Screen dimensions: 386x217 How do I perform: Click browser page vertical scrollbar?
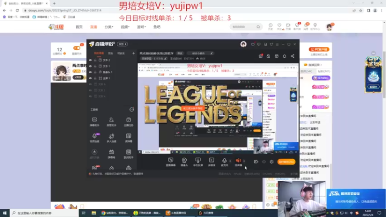(x=384, y=74)
